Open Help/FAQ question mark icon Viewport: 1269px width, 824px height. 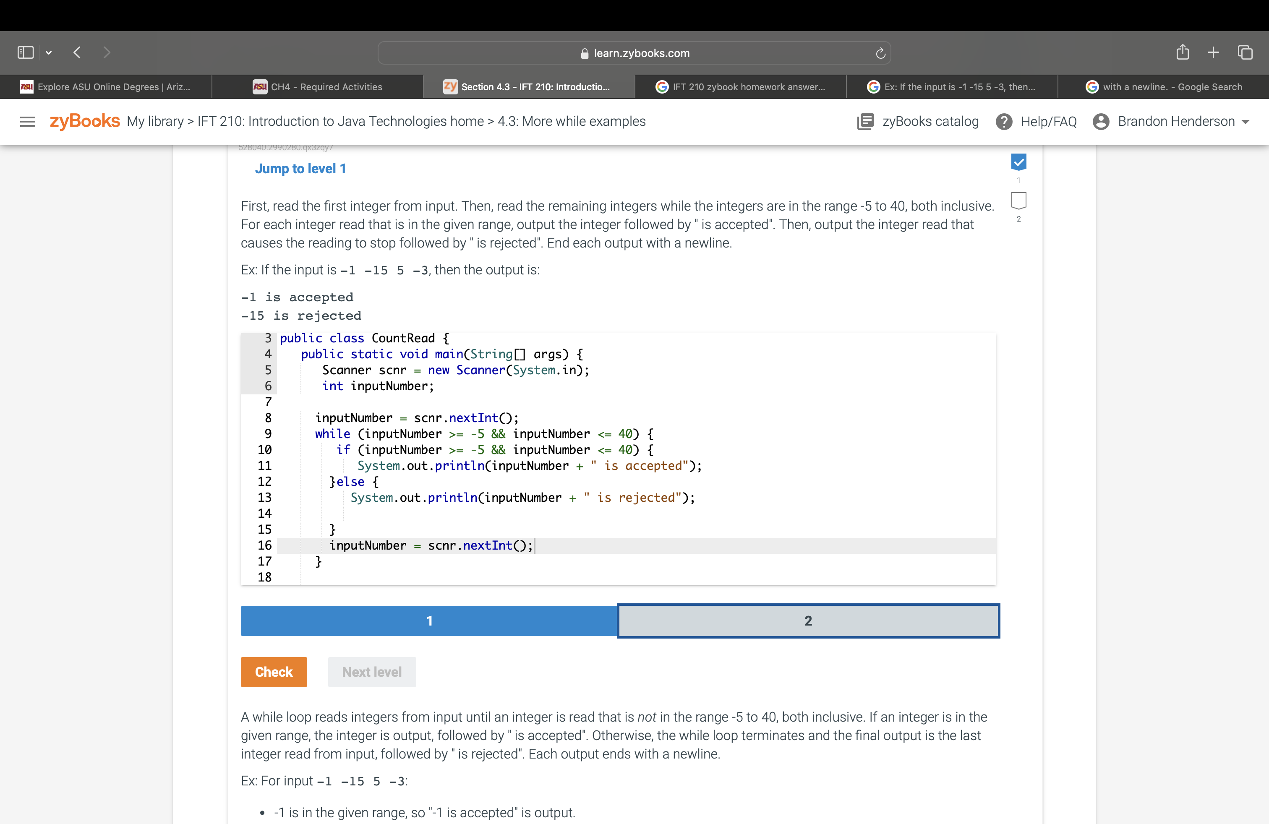pos(1003,122)
